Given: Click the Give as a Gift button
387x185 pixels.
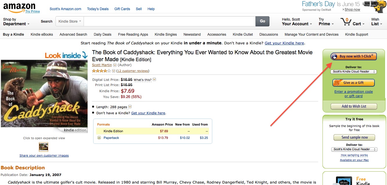Looking at the screenshot, I should coord(353,83).
